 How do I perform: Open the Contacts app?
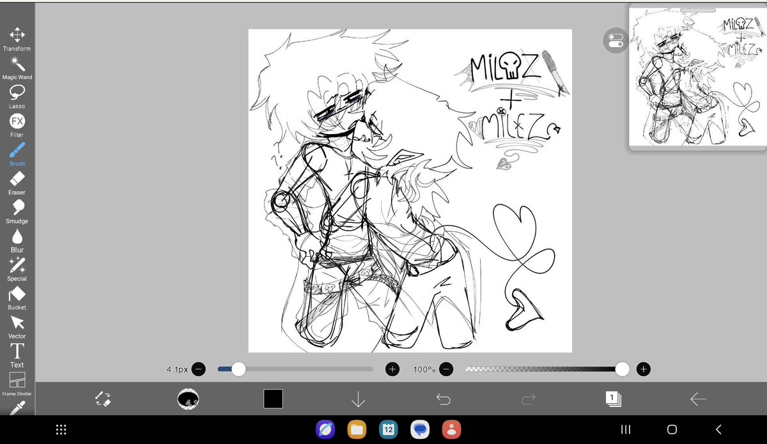tap(451, 429)
